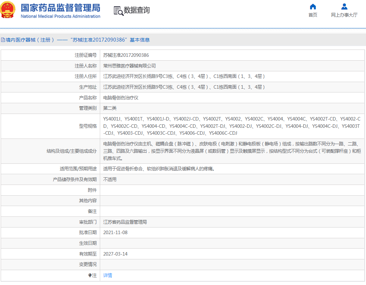
Task: Click product name 电脑骨创伤治疗仪
Action: click(121, 98)
